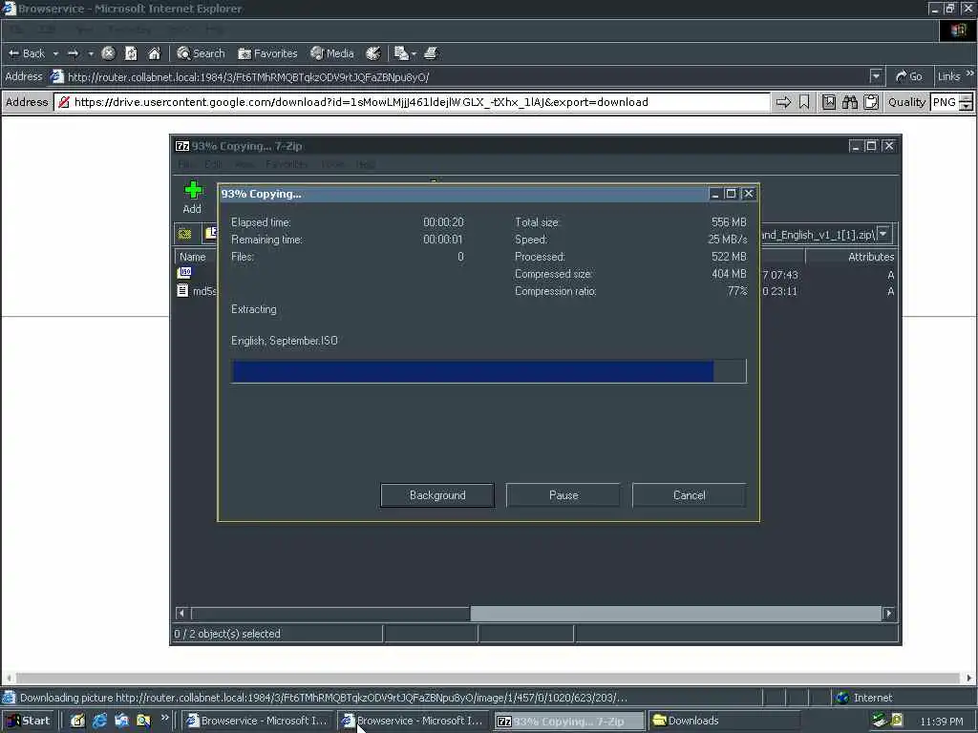
Task: Click the Add button in 7-Zip toolbar
Action: point(193,197)
